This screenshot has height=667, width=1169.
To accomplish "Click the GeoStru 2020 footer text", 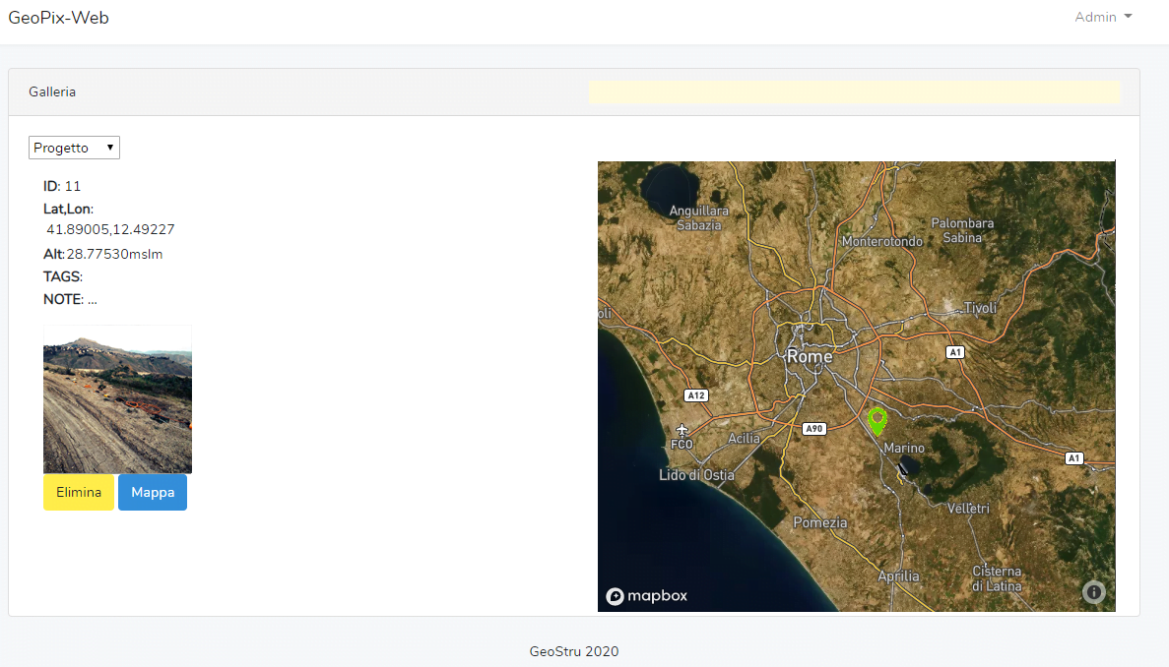I will (x=574, y=651).
